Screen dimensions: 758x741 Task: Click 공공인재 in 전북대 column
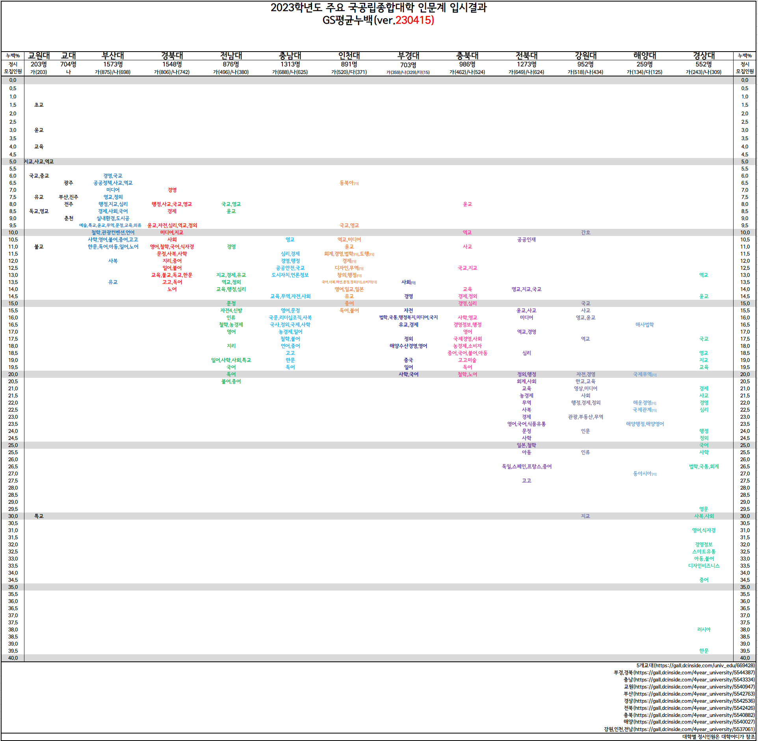tap(526, 240)
